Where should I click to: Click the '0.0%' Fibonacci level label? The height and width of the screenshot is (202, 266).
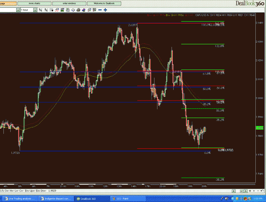[207, 153]
